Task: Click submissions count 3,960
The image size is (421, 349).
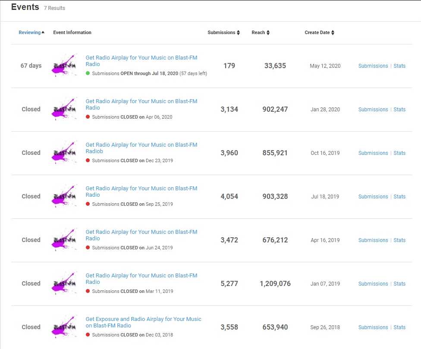Action: click(x=229, y=153)
